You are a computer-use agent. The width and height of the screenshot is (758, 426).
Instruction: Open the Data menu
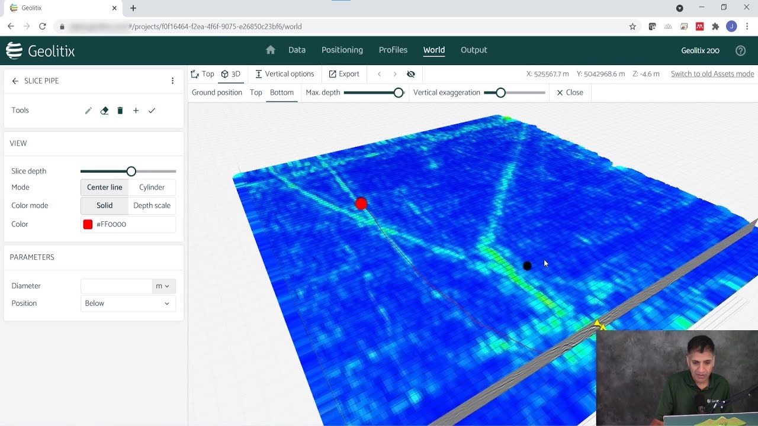tap(297, 50)
